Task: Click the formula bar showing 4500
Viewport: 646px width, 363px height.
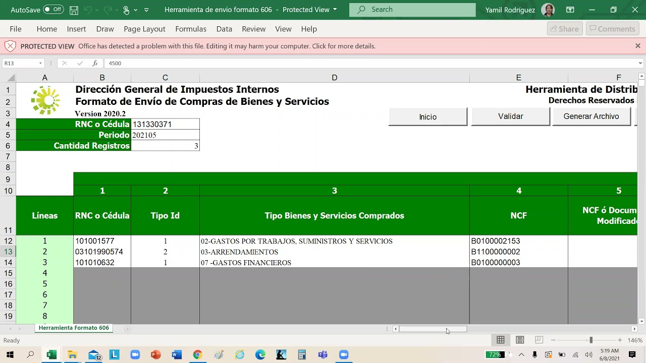Action: 371,63
